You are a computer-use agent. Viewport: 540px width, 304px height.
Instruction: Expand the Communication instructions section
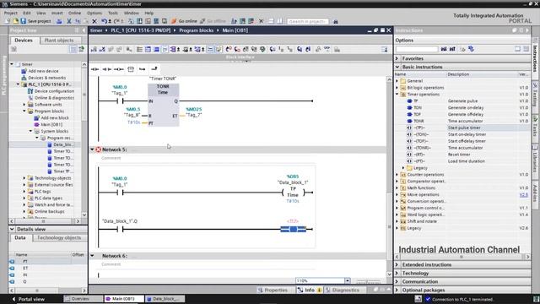[397, 281]
